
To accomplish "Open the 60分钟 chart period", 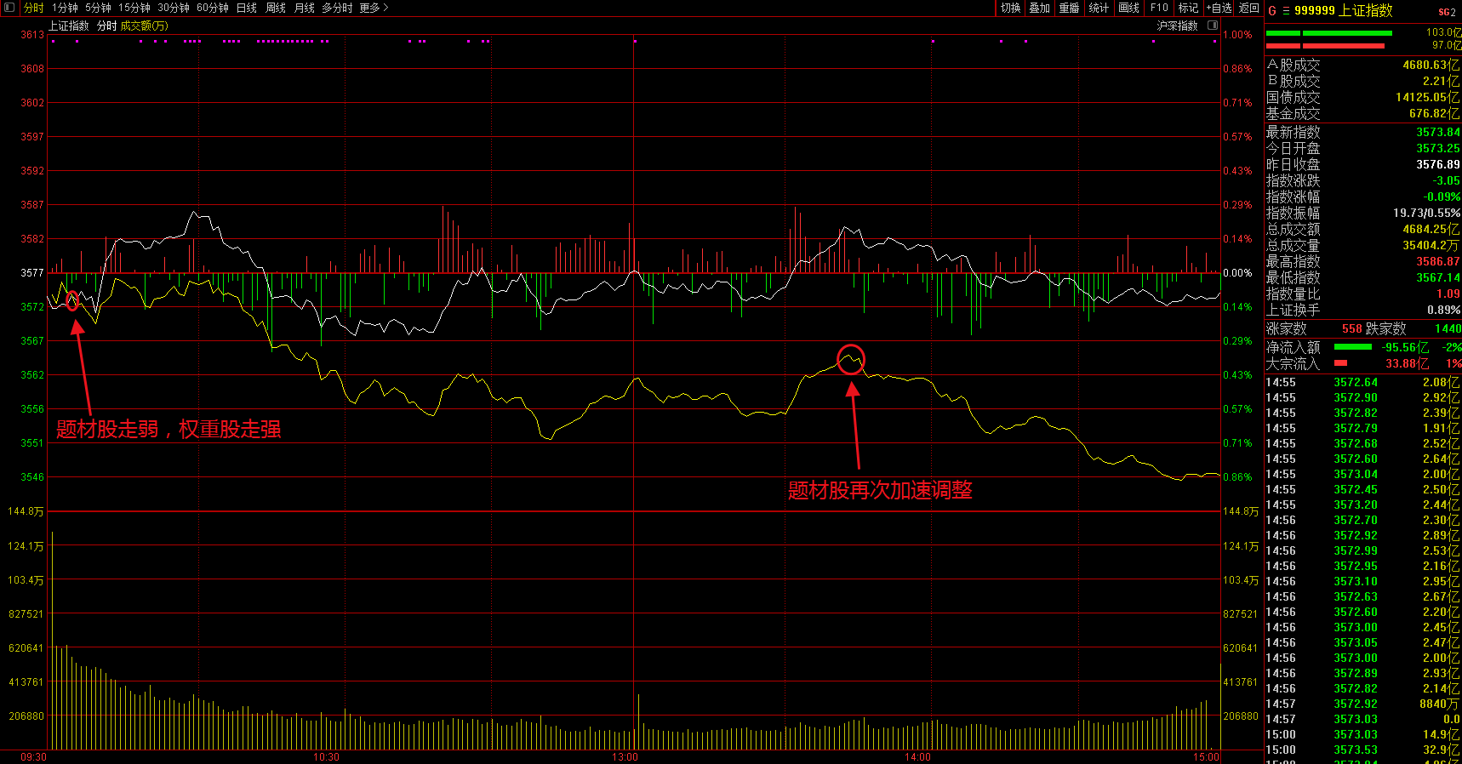I will (x=212, y=8).
